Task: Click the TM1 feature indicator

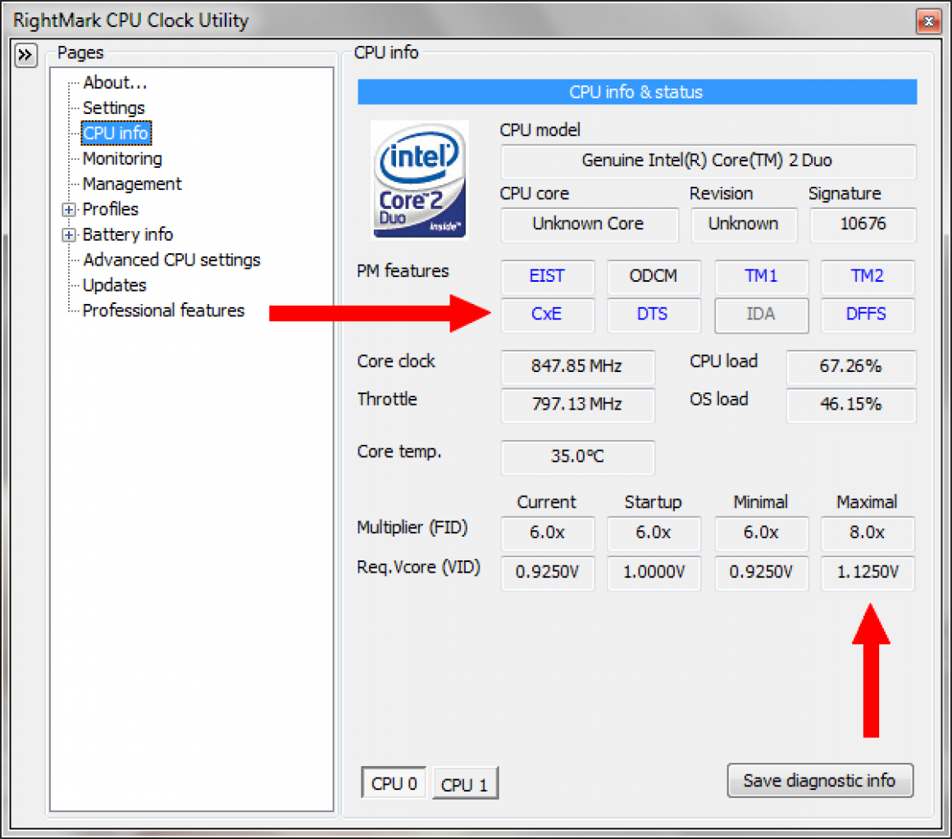Action: (x=761, y=277)
